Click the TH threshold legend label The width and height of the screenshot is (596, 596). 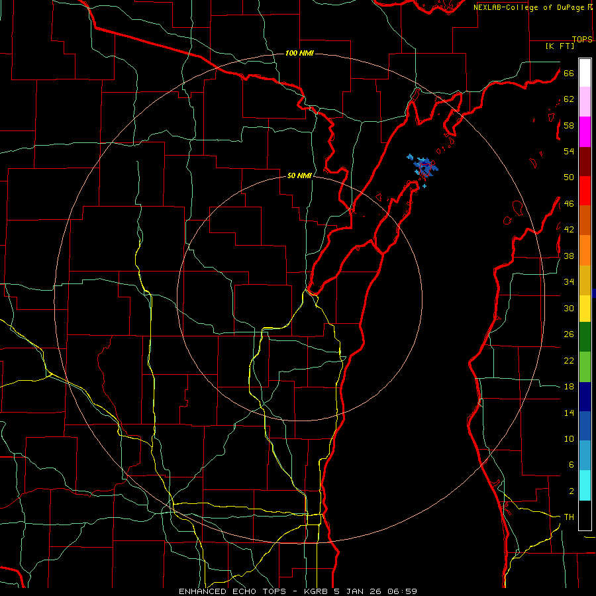click(569, 517)
